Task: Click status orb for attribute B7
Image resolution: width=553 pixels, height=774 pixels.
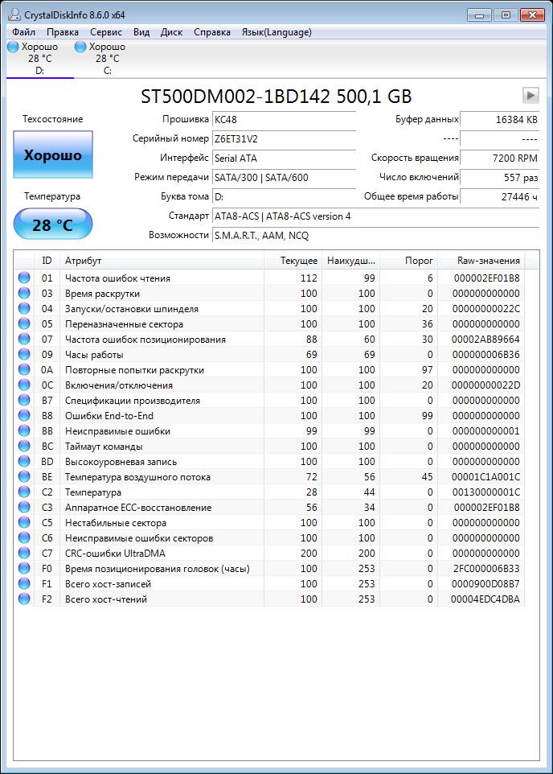Action: pos(23,401)
